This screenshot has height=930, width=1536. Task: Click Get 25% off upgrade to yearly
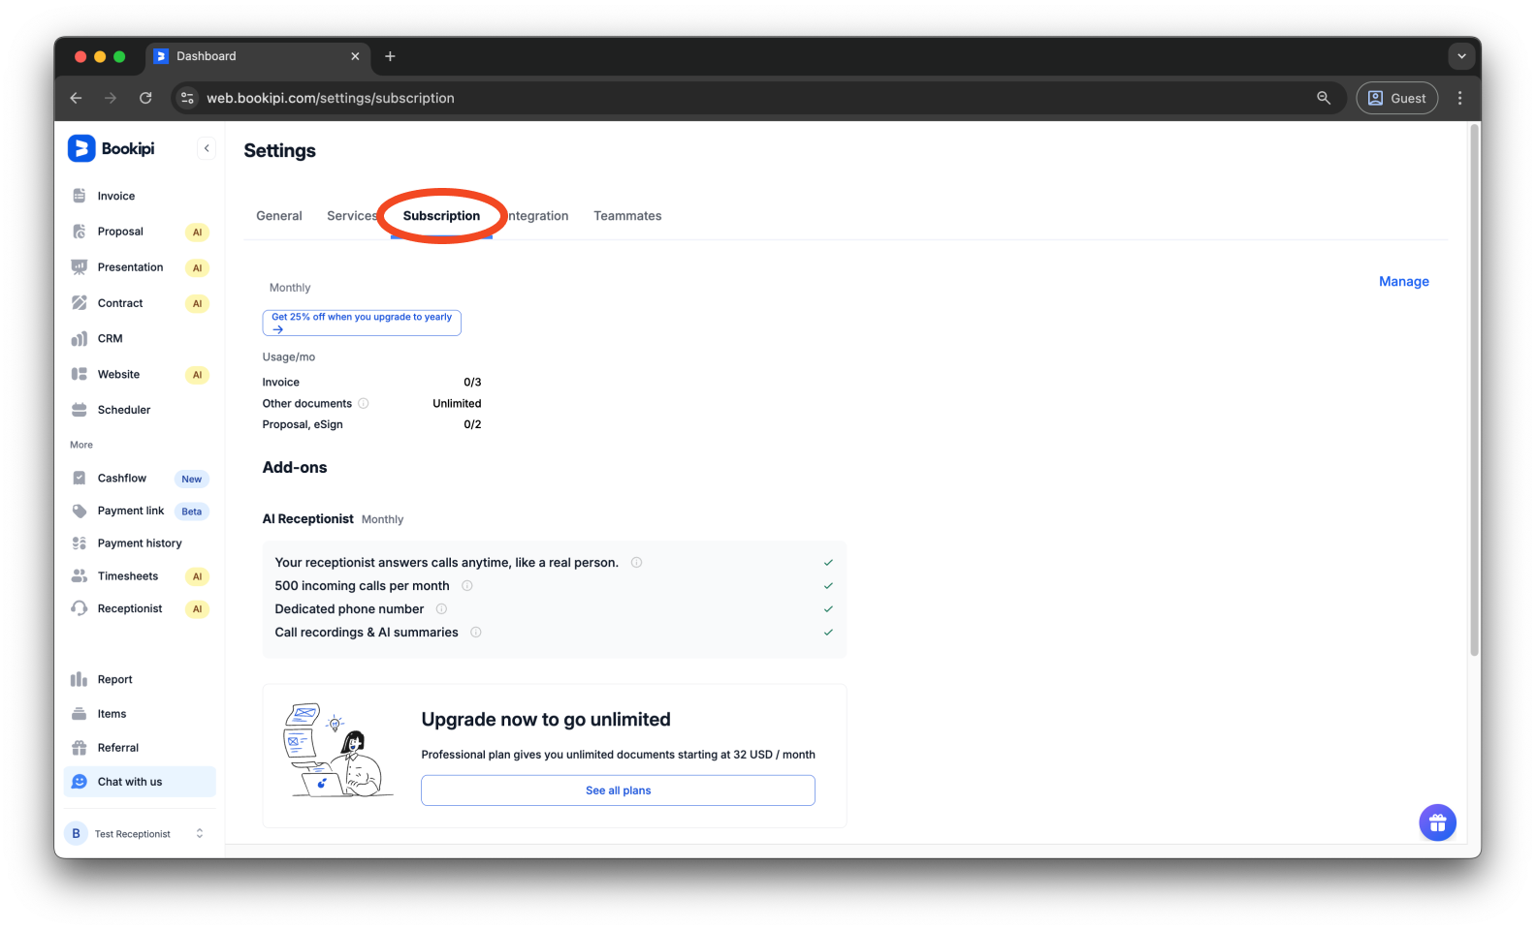click(x=362, y=323)
